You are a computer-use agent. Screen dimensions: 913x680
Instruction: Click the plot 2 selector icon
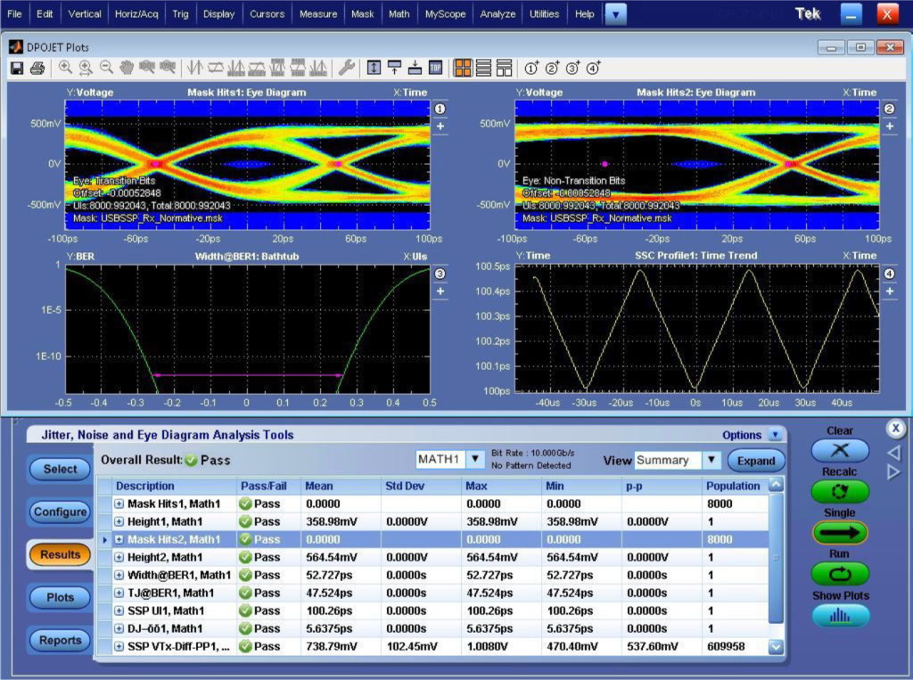point(552,68)
